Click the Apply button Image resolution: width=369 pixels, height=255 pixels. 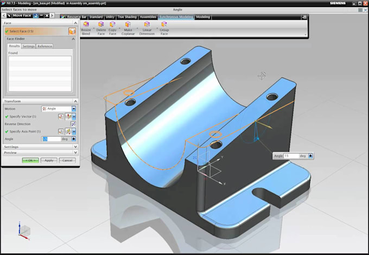click(x=49, y=160)
